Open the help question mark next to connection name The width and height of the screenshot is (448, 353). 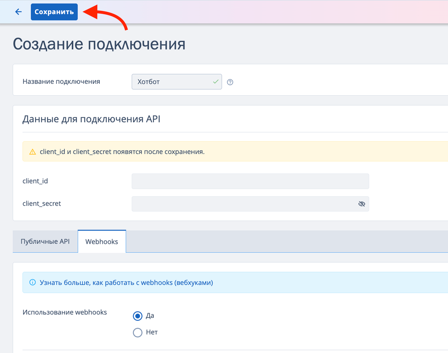[x=230, y=82]
